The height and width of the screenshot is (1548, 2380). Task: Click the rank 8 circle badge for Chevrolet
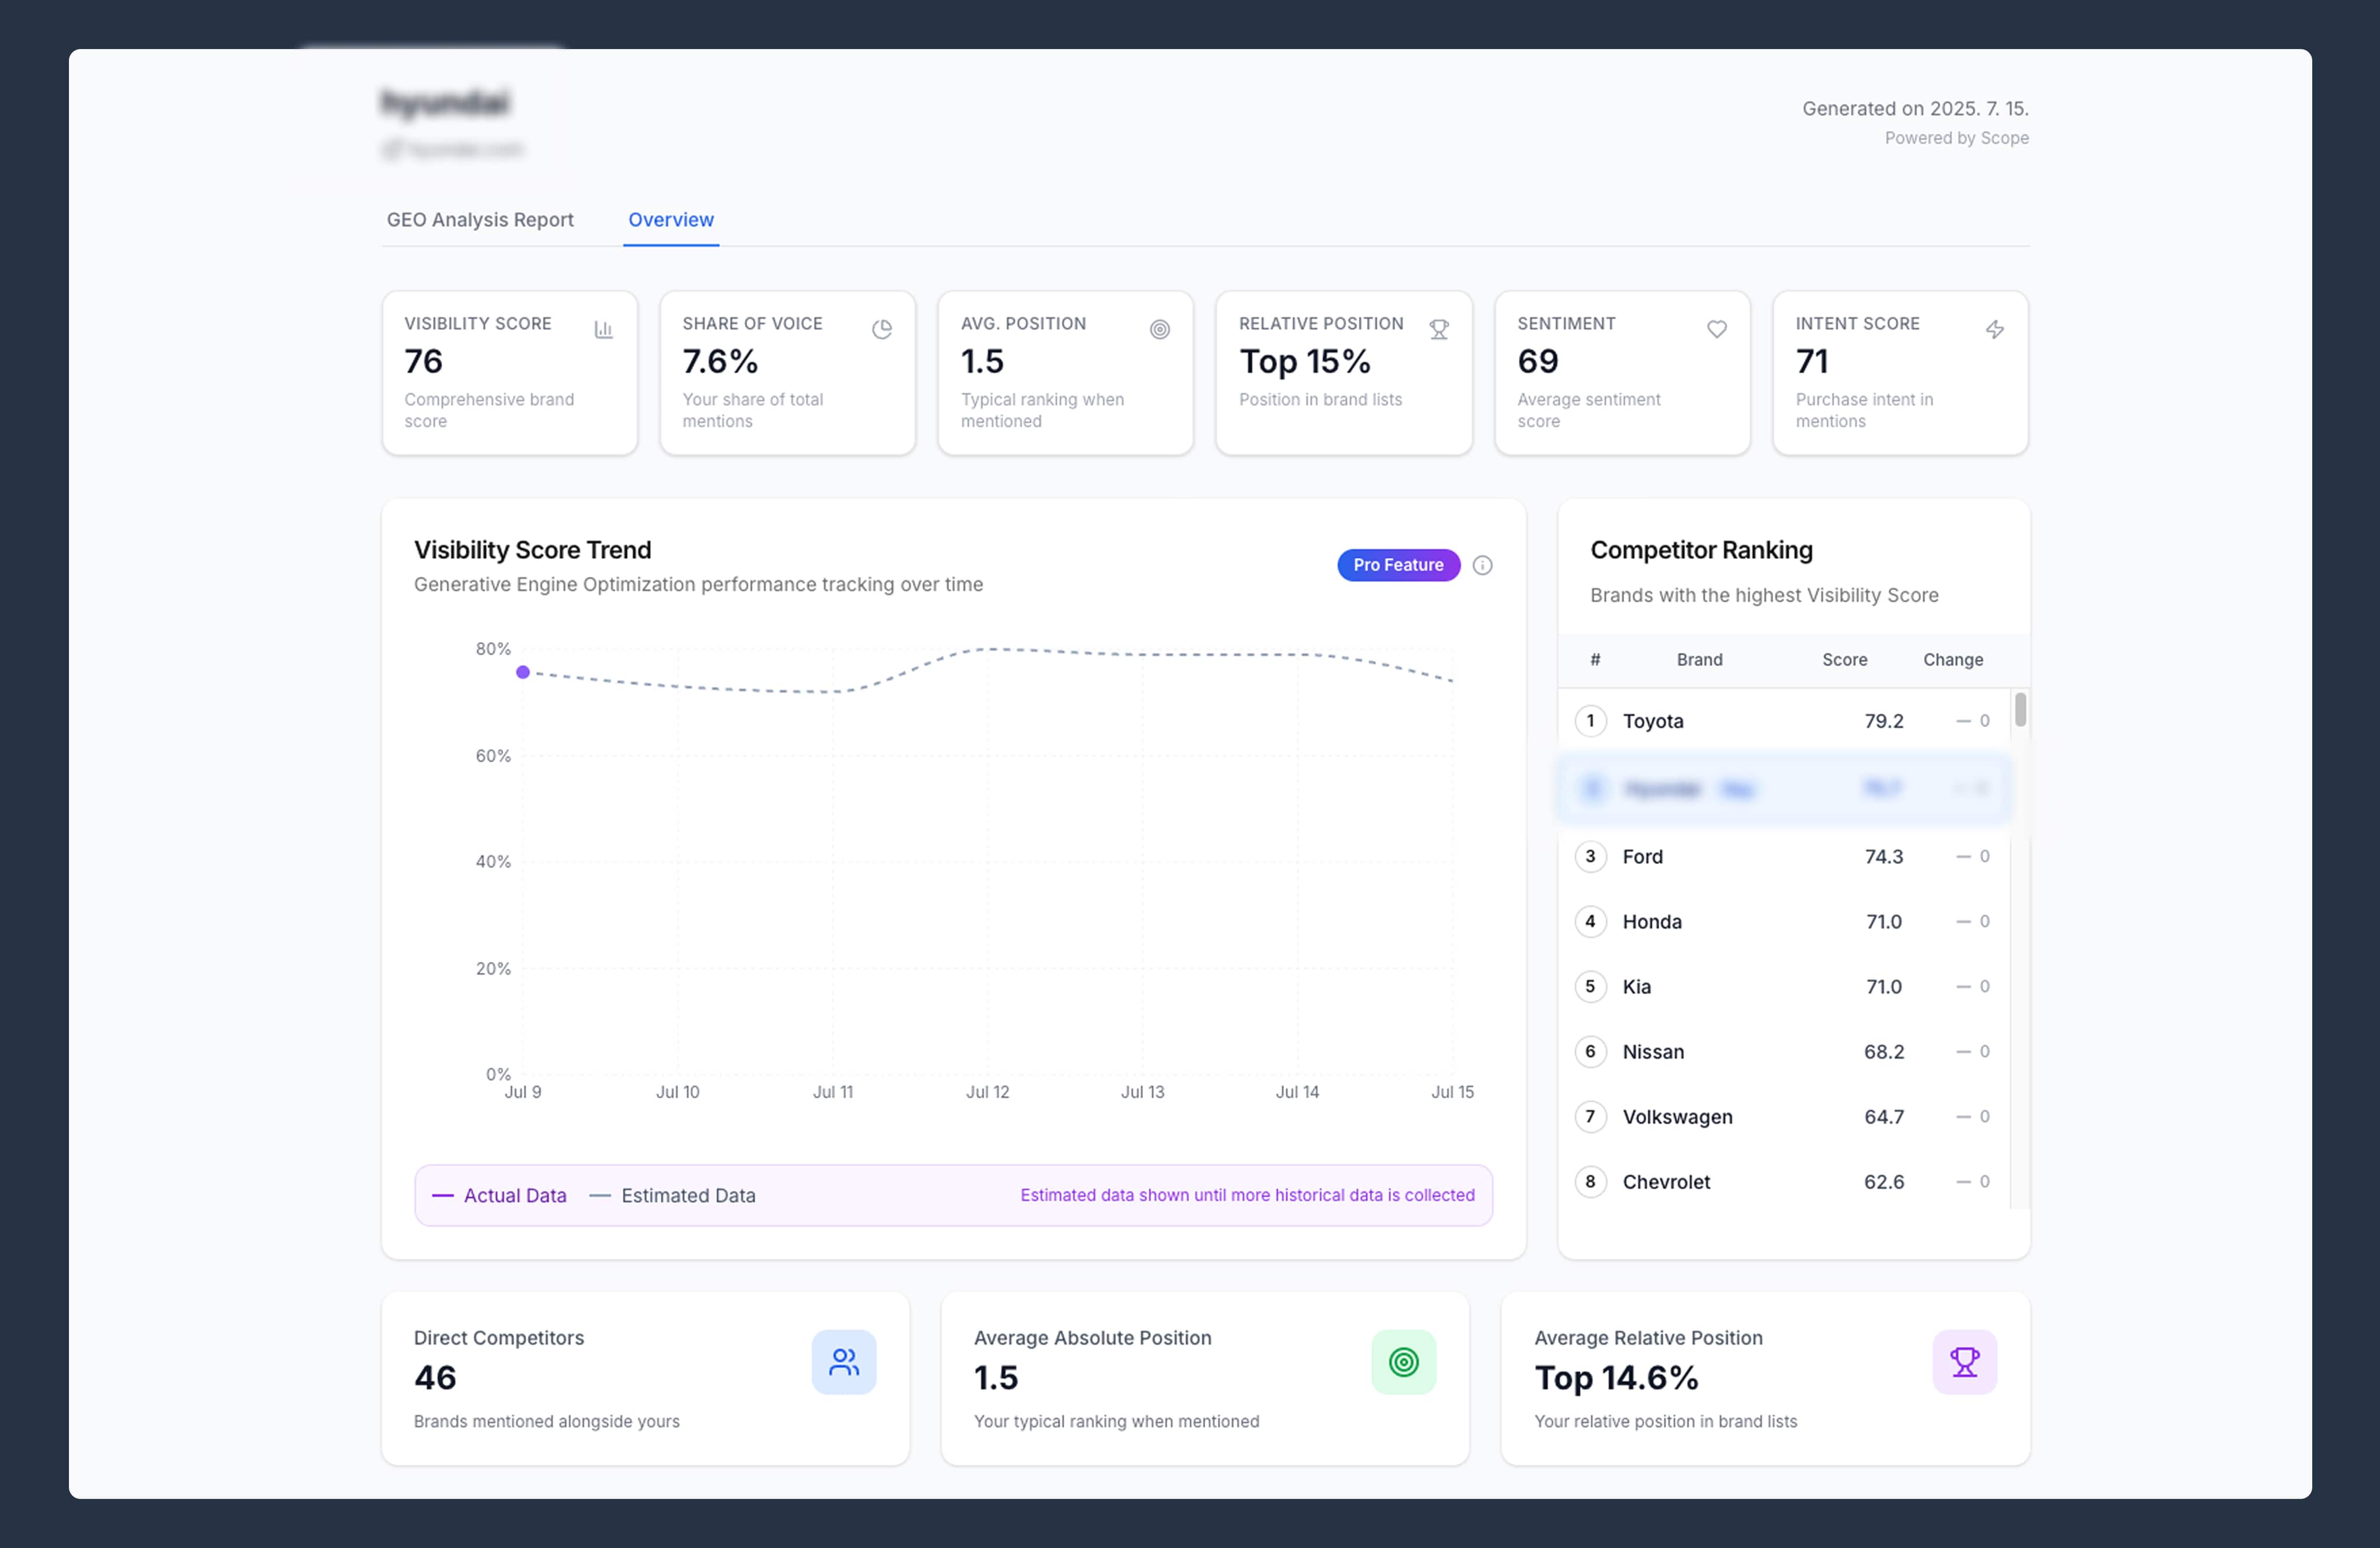coord(1590,1181)
